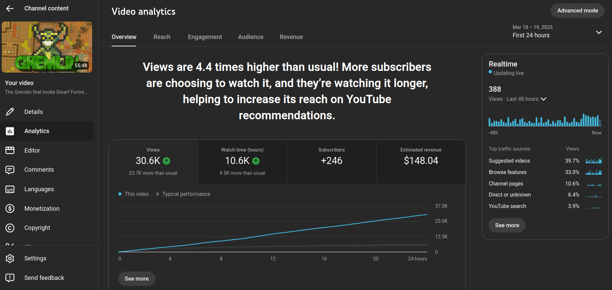Open the Settings gear icon
612x290 pixels.
[10, 258]
